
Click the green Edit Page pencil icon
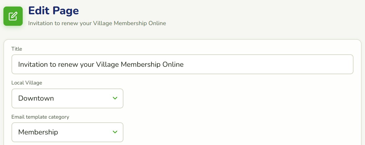(13, 16)
